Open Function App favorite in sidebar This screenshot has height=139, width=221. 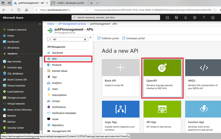15,67
